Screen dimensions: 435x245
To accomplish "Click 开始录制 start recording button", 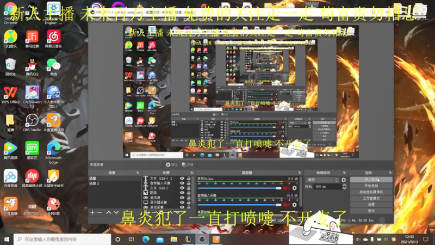I will (x=371, y=186).
